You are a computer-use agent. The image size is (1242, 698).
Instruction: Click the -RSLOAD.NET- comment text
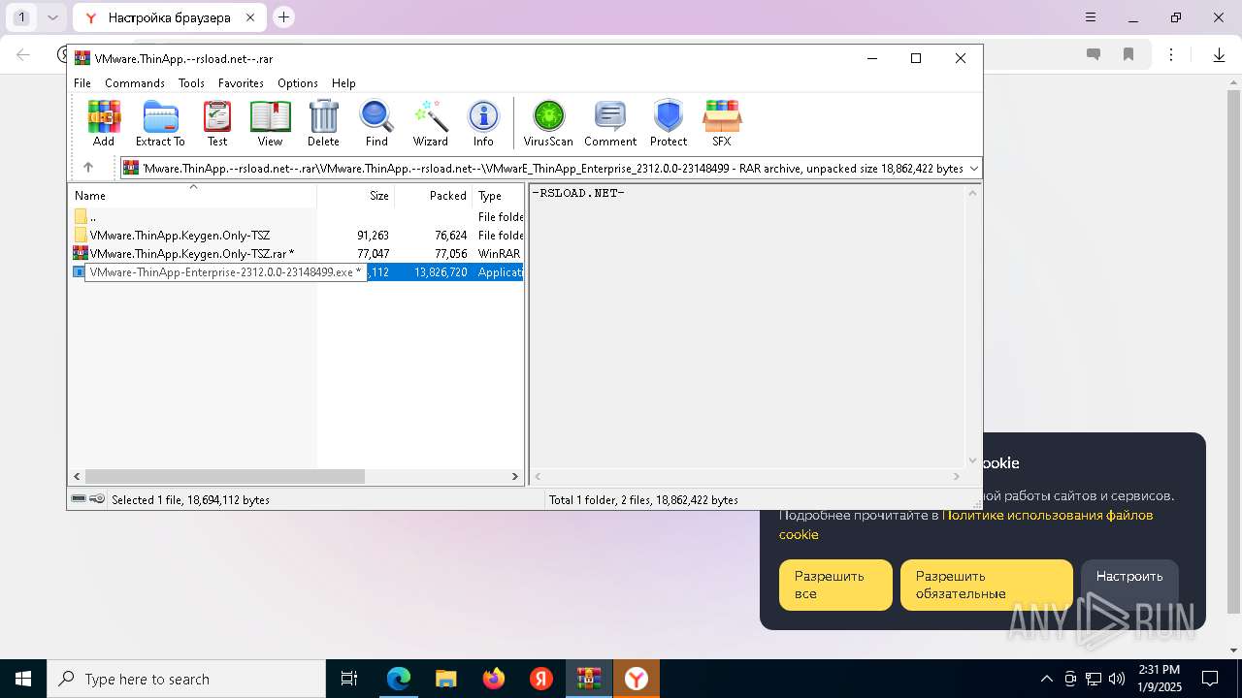pyautogui.click(x=578, y=193)
